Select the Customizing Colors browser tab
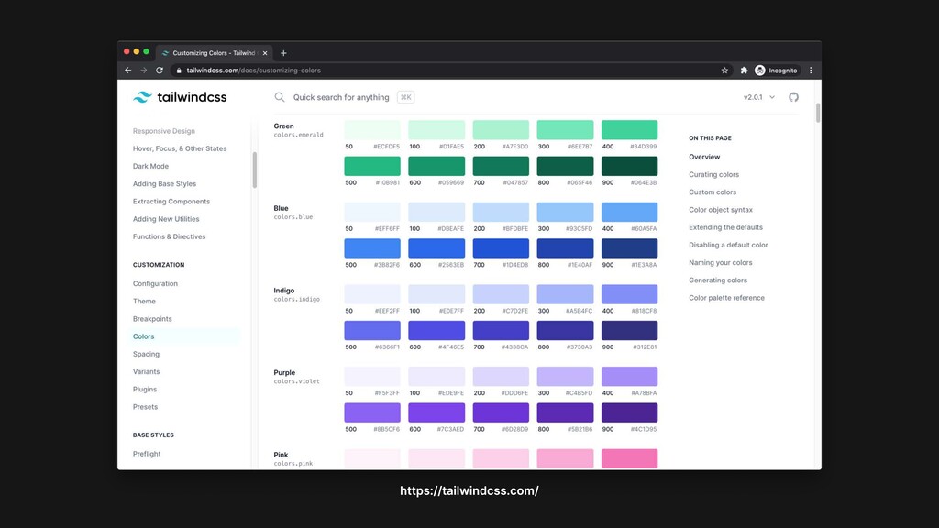Screen dimensions: 939x528 215,53
